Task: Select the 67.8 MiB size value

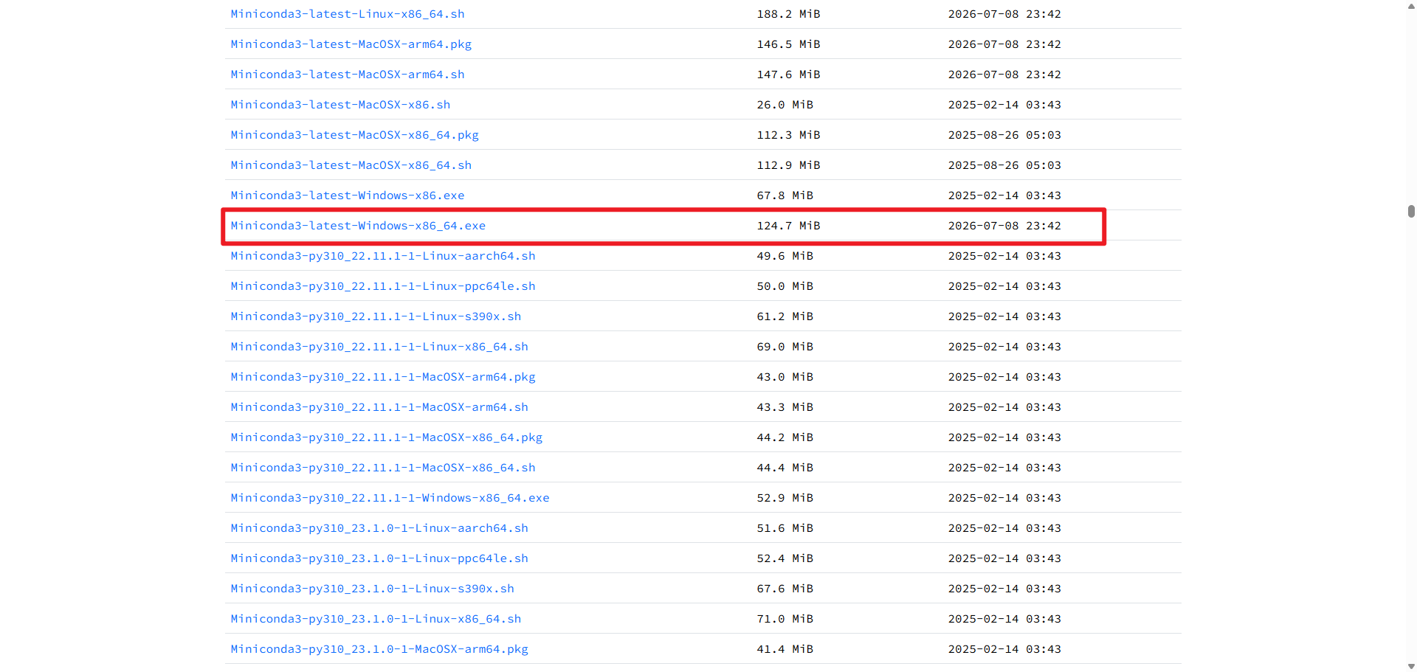Action: point(785,195)
